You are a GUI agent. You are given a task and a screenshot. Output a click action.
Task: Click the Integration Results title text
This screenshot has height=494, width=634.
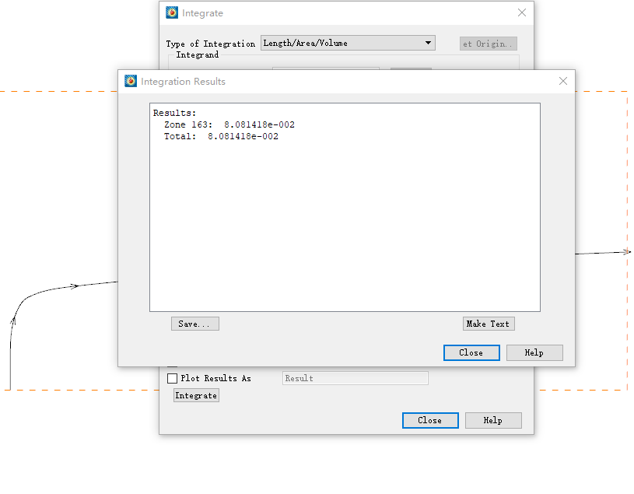[x=183, y=81]
